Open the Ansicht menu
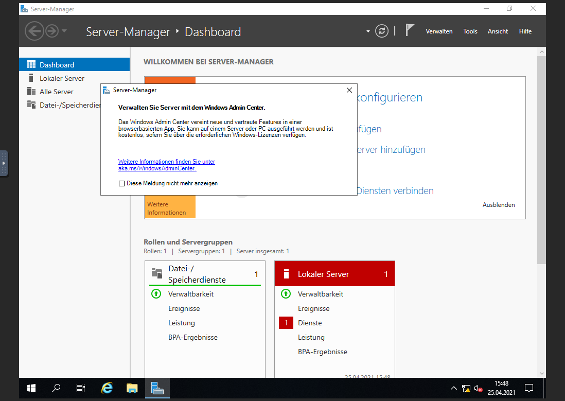Screen dimensions: 565x401 pos(498,31)
